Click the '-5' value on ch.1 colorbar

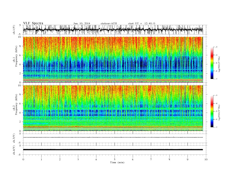coord(216,63)
